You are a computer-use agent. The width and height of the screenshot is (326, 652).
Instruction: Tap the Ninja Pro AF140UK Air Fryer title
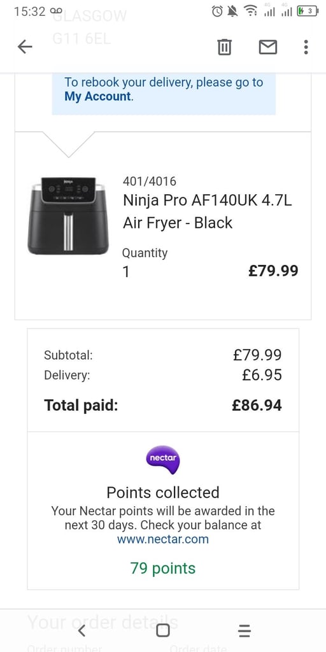(208, 211)
